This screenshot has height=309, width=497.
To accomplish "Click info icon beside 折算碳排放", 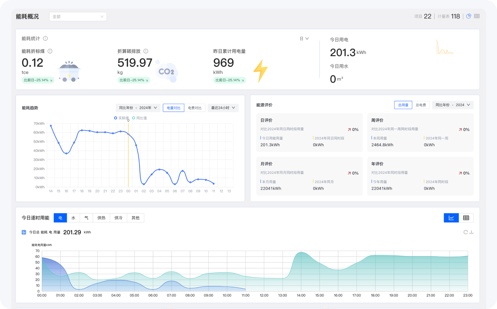I will click(146, 51).
